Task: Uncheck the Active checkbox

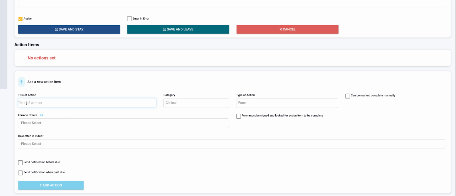Action: pyautogui.click(x=21, y=19)
